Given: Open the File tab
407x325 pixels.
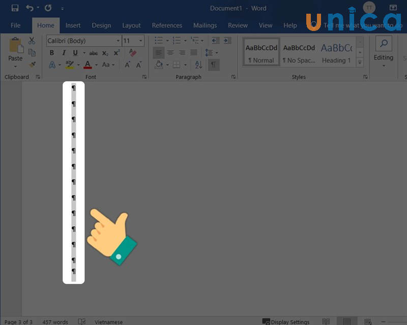Looking at the screenshot, I should [x=16, y=25].
